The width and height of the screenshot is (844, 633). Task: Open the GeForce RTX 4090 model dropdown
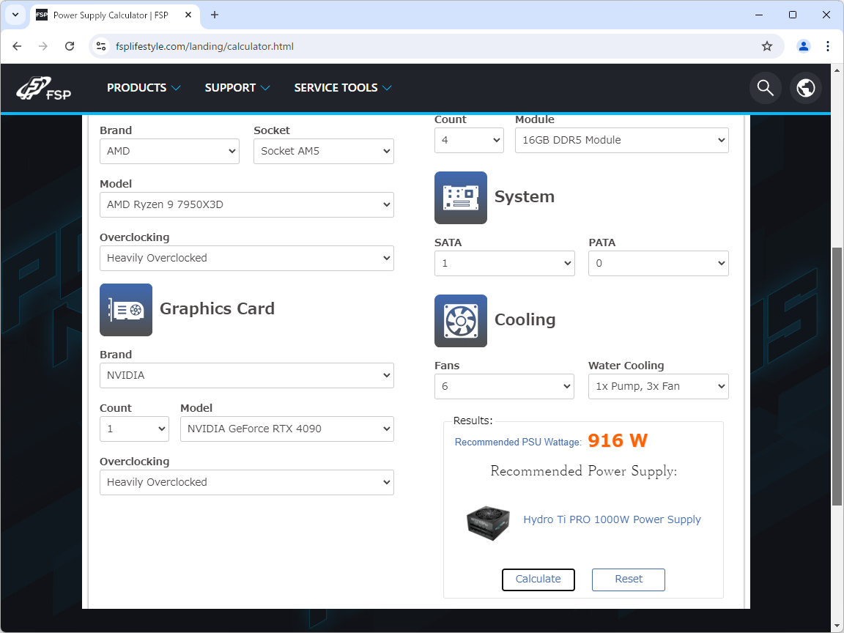[x=287, y=429]
